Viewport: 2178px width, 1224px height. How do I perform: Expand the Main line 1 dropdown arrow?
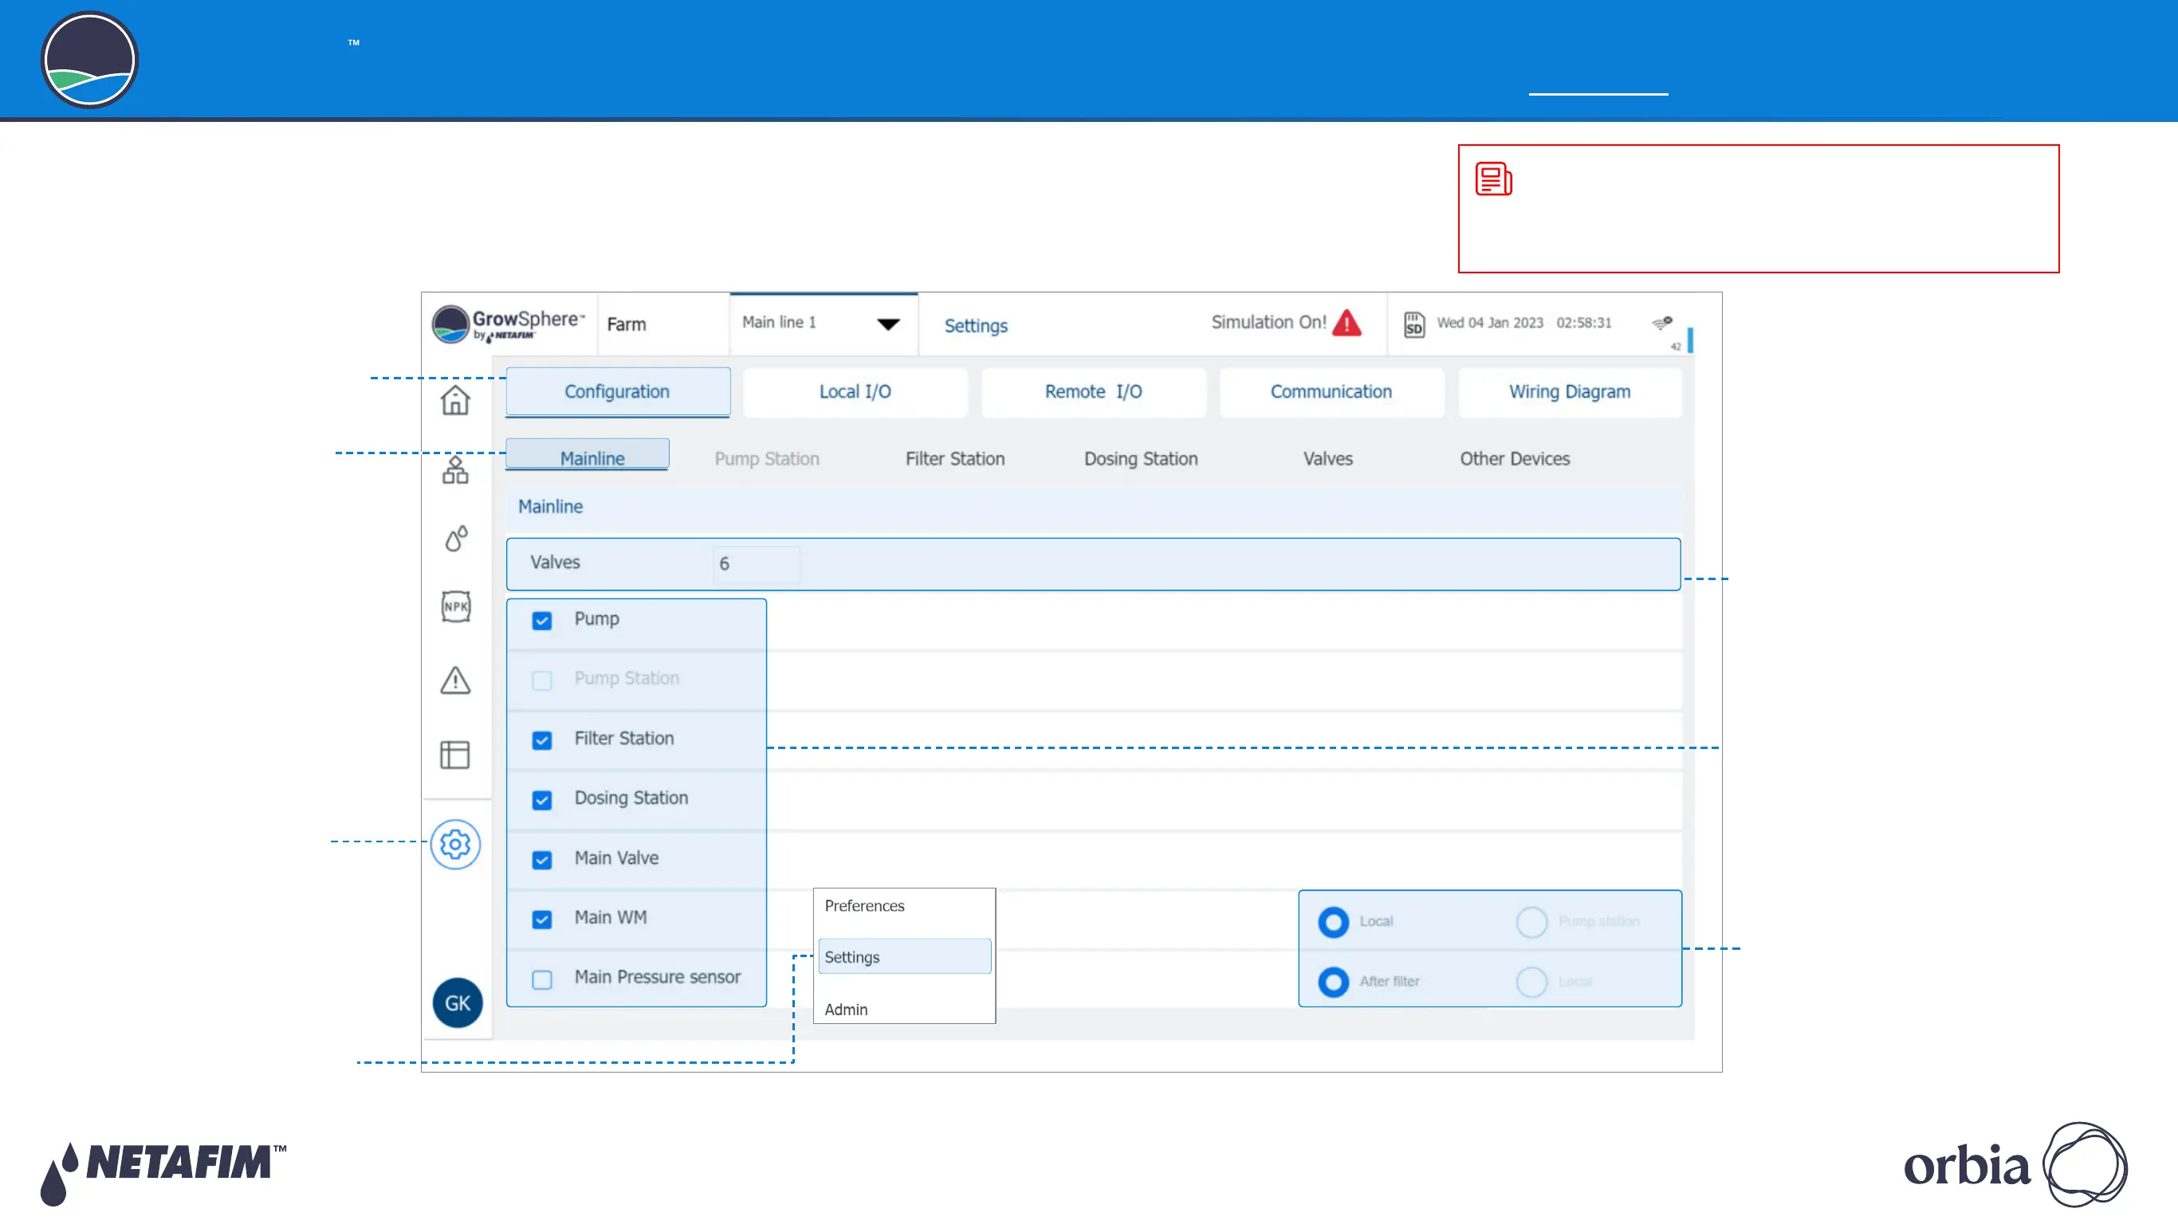888,324
